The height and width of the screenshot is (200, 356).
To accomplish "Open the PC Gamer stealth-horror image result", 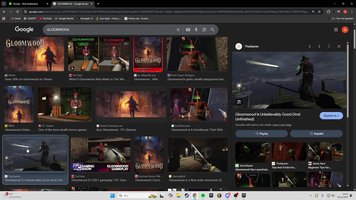I will (65, 104).
